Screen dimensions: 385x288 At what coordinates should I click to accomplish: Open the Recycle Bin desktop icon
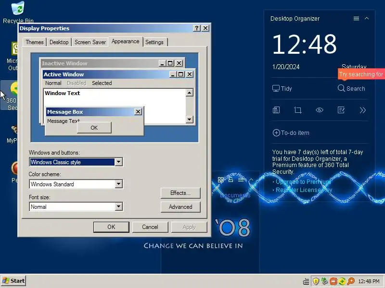[18, 12]
